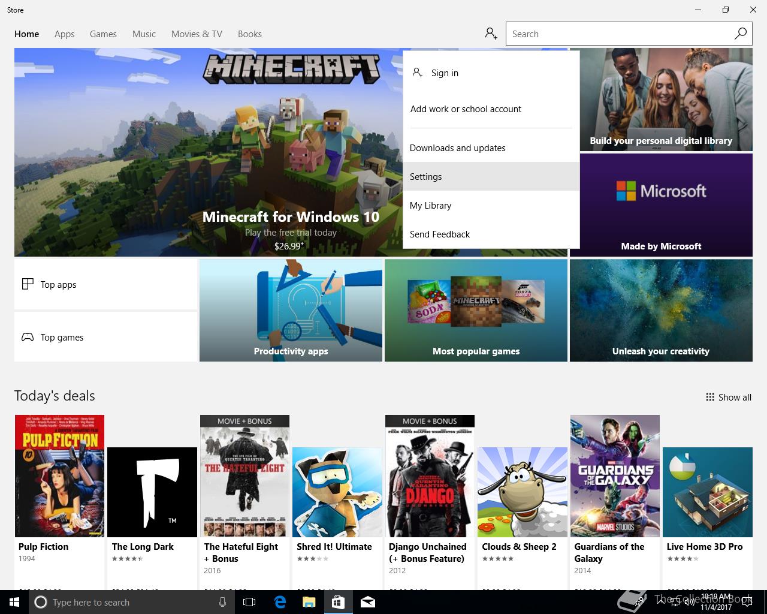Screen dimensions: 767x614
Task: Open the Windows Start button
Action: tap(14, 602)
